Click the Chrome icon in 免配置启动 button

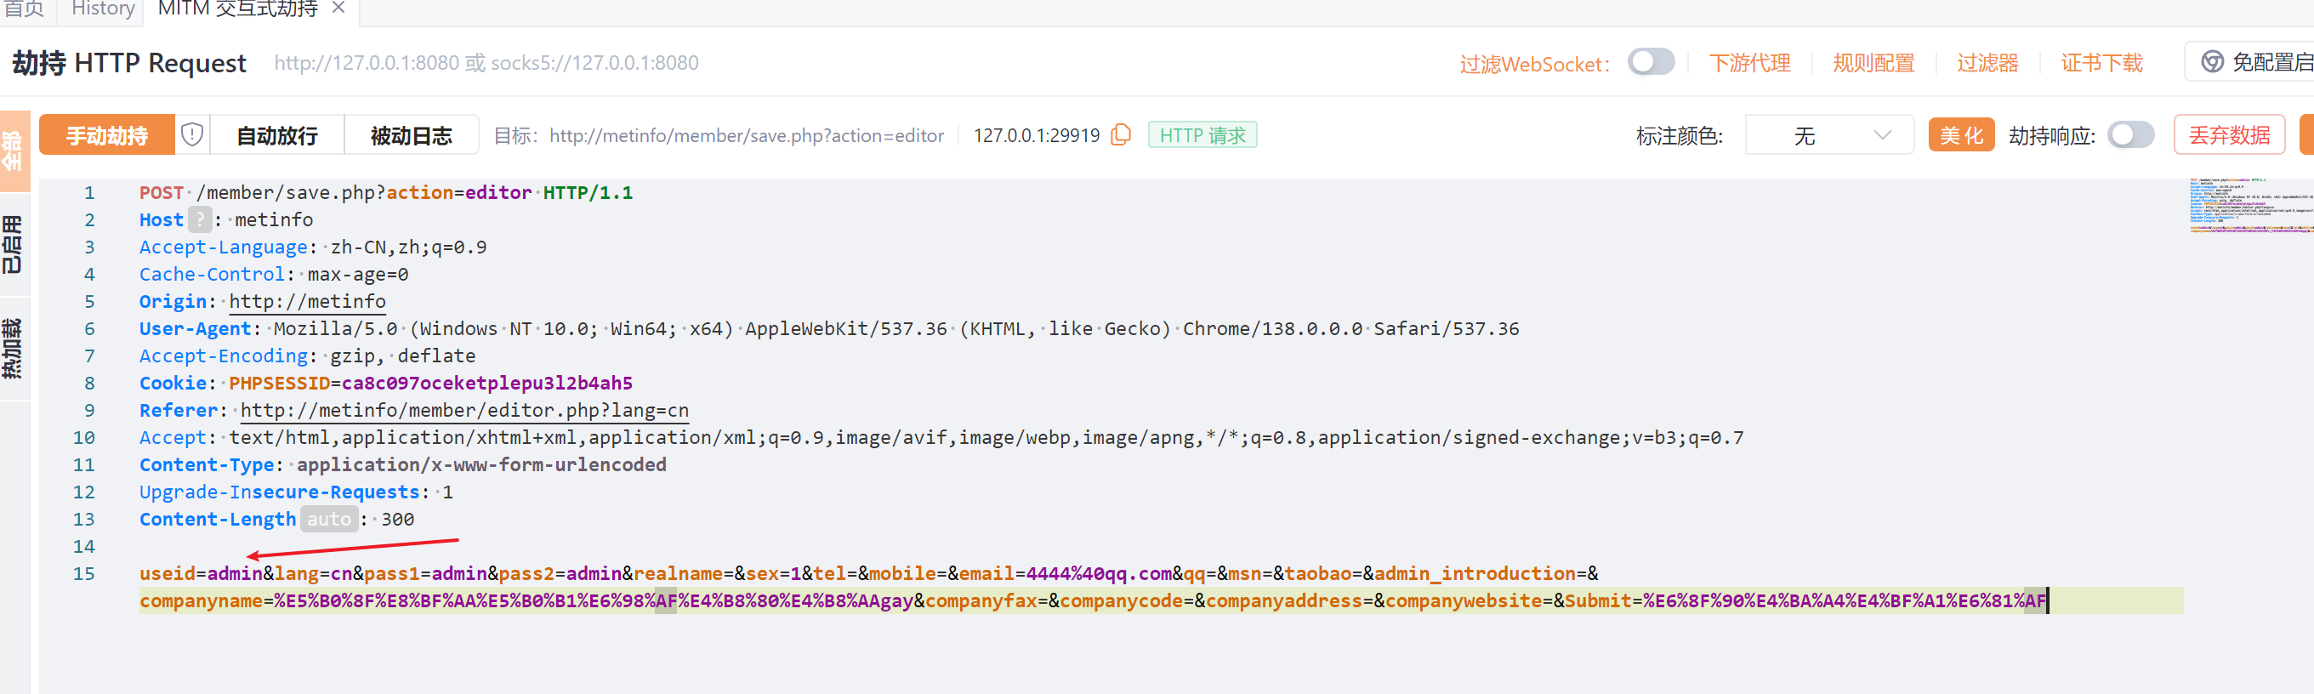tap(2212, 62)
